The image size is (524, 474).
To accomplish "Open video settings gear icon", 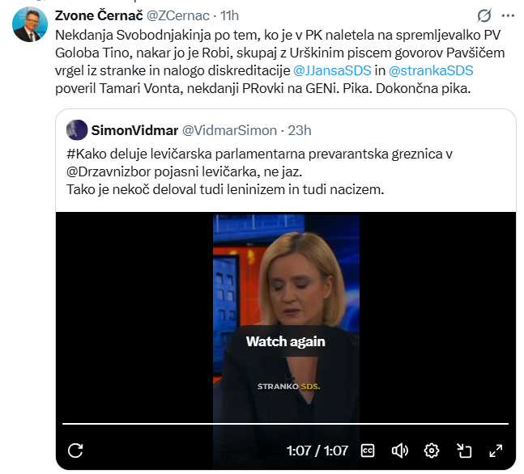I will (x=432, y=451).
